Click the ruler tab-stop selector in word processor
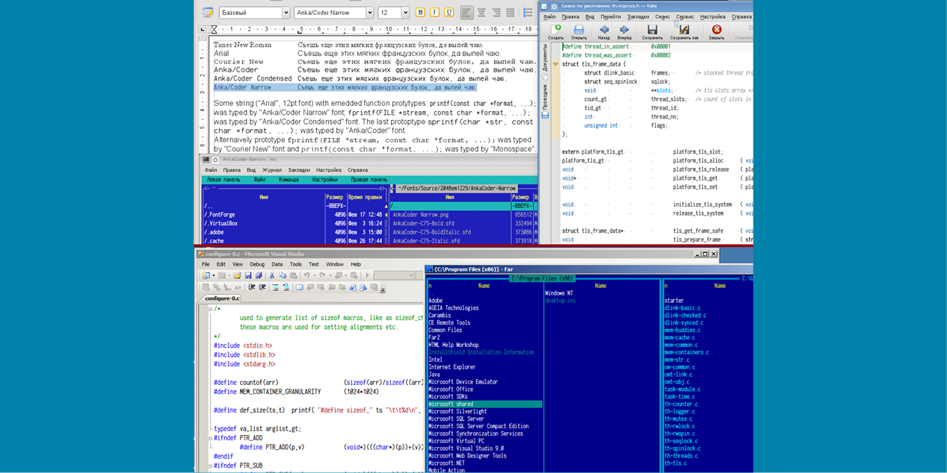This screenshot has height=473, width=947. click(x=202, y=30)
